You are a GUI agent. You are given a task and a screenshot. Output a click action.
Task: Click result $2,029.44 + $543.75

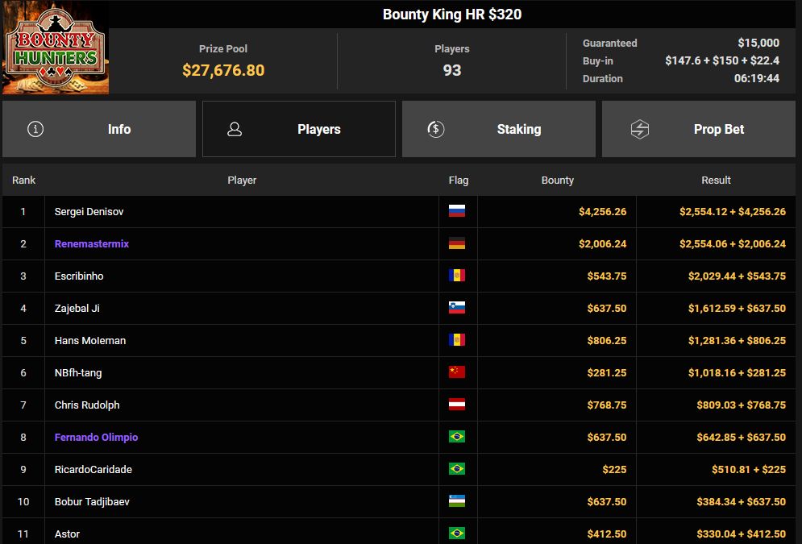tap(737, 276)
